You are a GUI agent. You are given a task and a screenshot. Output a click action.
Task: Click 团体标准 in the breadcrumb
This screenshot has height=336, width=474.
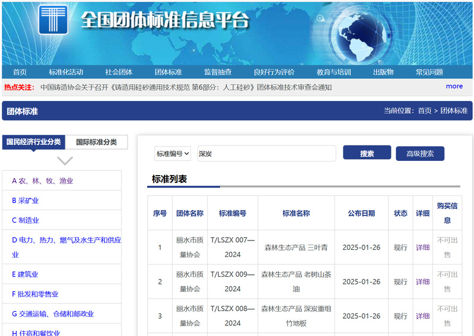tap(454, 110)
